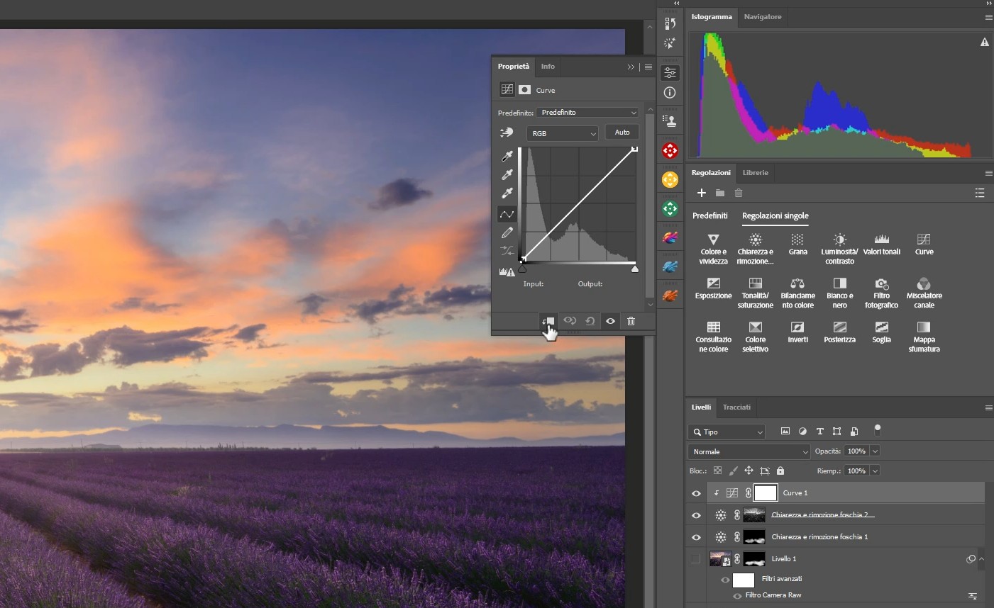994x608 pixels.
Task: Open the Predefiniti adjustments section
Action: 709,215
